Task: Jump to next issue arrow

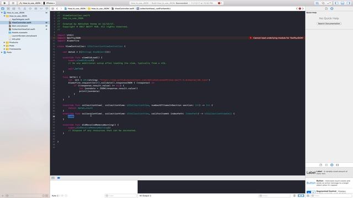Action: point(303,9)
